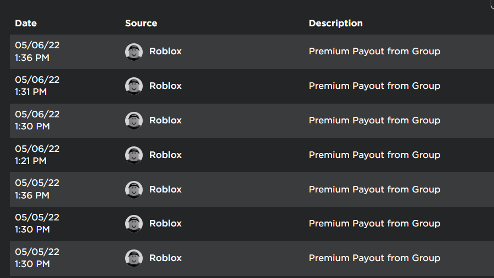Open Roblox source link for 05/06/22 1:31 PM
This screenshot has height=278, width=494.
(x=165, y=86)
